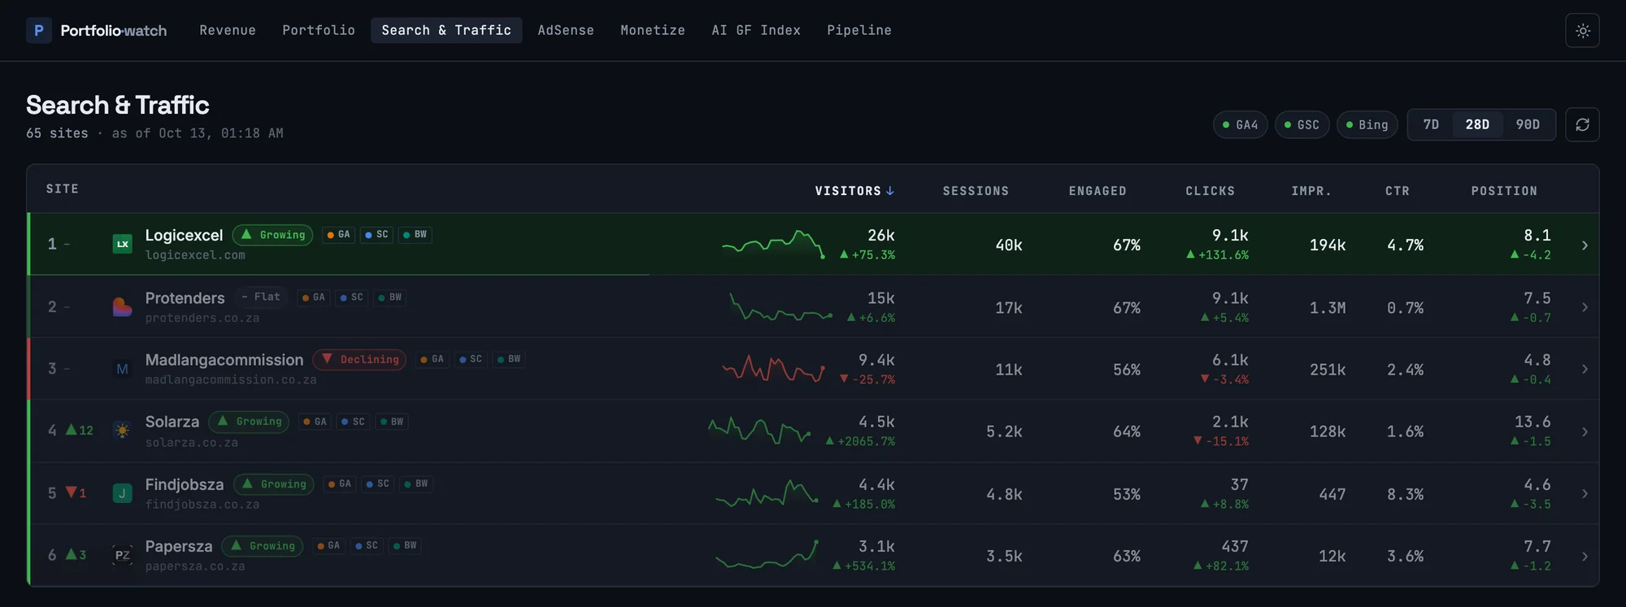
Task: Click the Growing status badge for Papersza
Action: (x=262, y=546)
